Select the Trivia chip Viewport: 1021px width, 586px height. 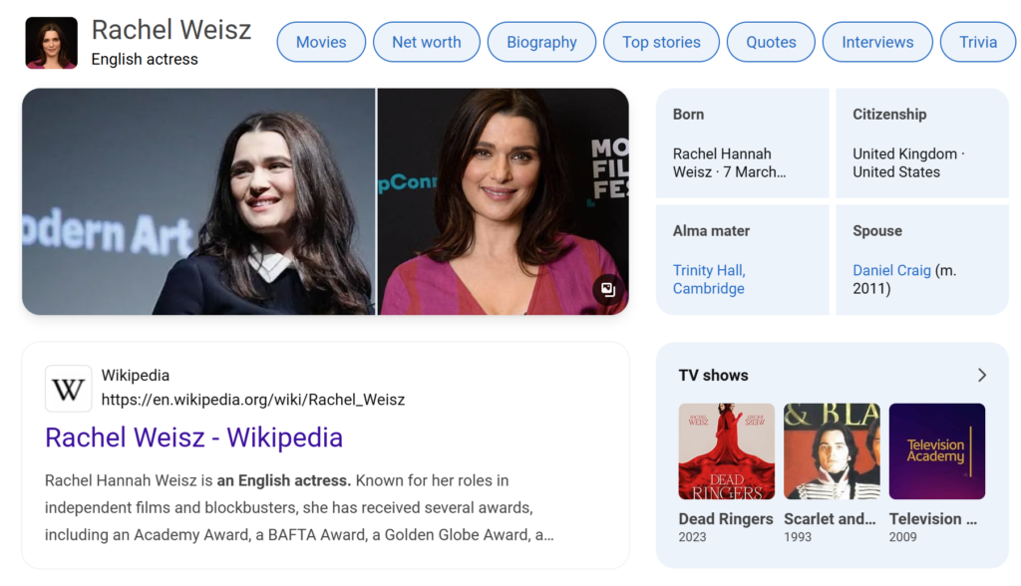(977, 42)
